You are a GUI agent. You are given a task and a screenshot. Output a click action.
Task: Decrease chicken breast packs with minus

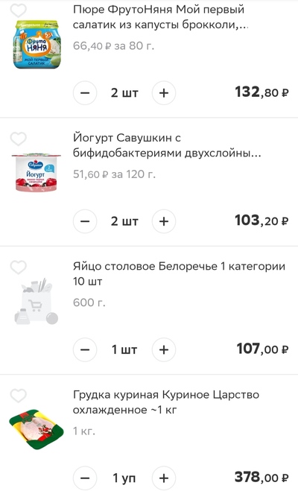[85, 478]
